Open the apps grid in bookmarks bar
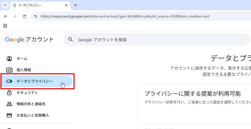Viewport: 251px width, 129px height. click(x=5, y=26)
